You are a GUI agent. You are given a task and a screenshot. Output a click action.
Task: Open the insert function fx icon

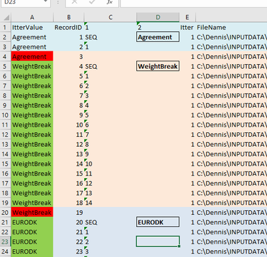click(x=109, y=2)
